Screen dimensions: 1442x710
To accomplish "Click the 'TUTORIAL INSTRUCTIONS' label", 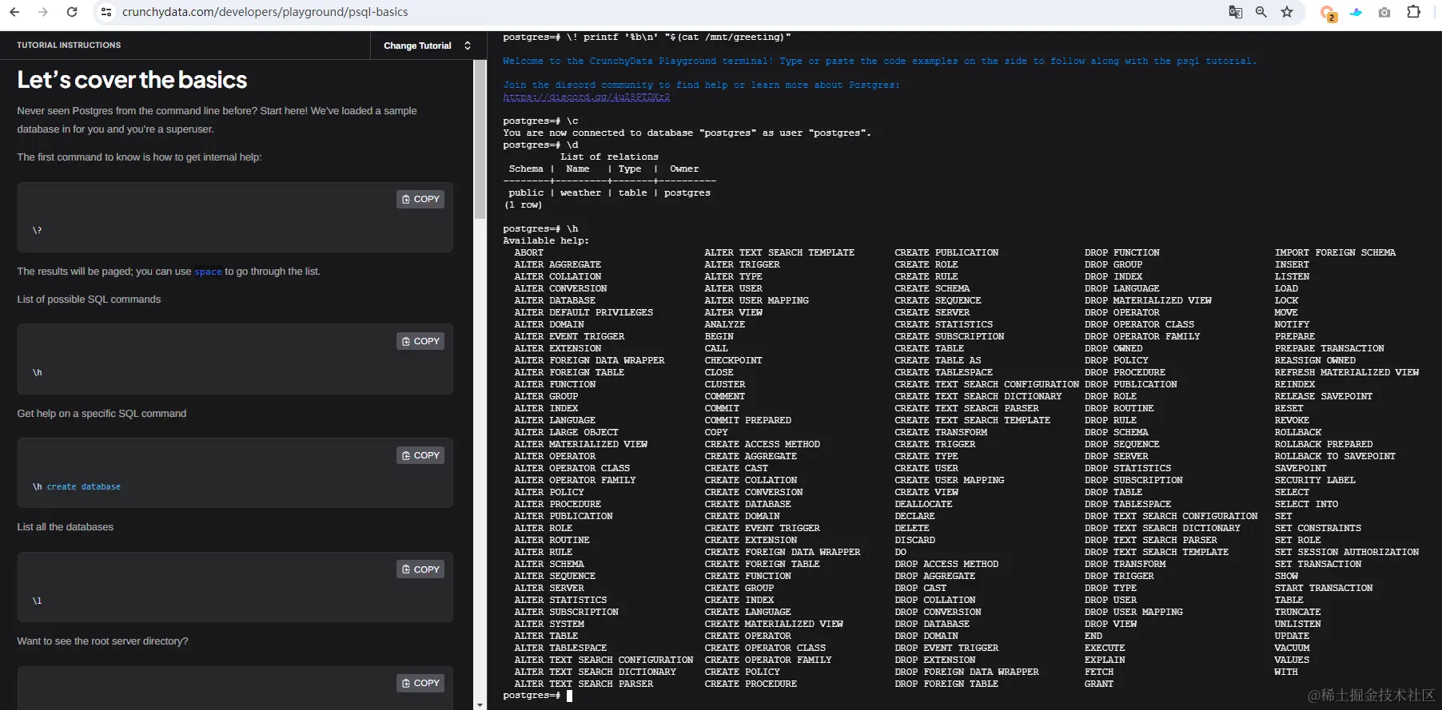I will click(x=69, y=45).
